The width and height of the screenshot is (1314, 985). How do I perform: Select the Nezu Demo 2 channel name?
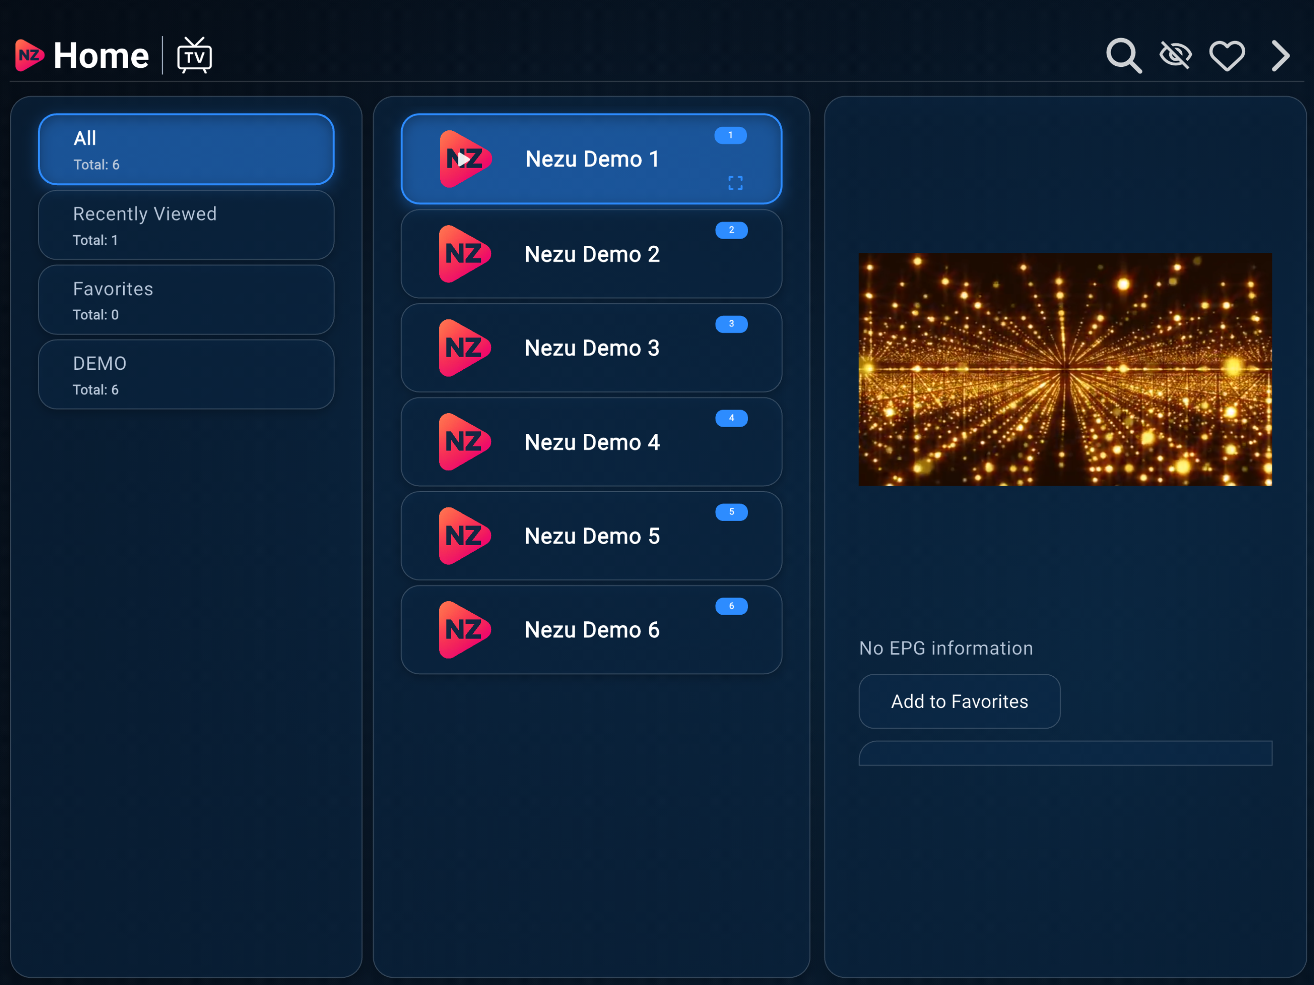(592, 254)
